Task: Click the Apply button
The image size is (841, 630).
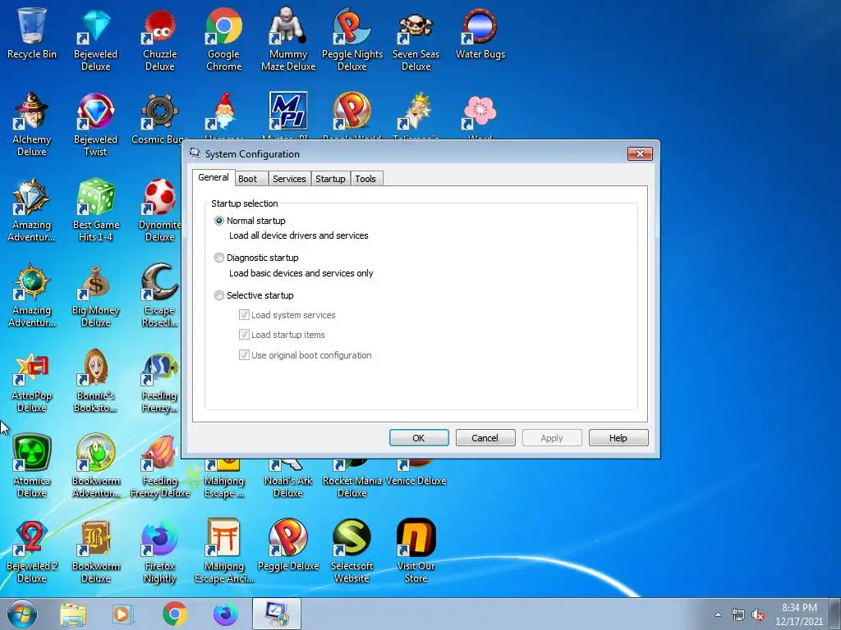Action: [x=552, y=438]
